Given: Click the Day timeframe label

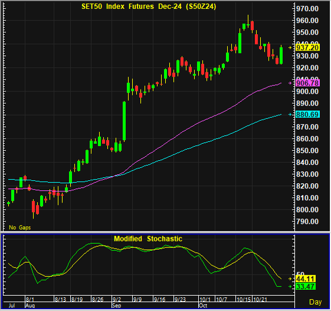Looking at the screenshot, I should point(315,302).
